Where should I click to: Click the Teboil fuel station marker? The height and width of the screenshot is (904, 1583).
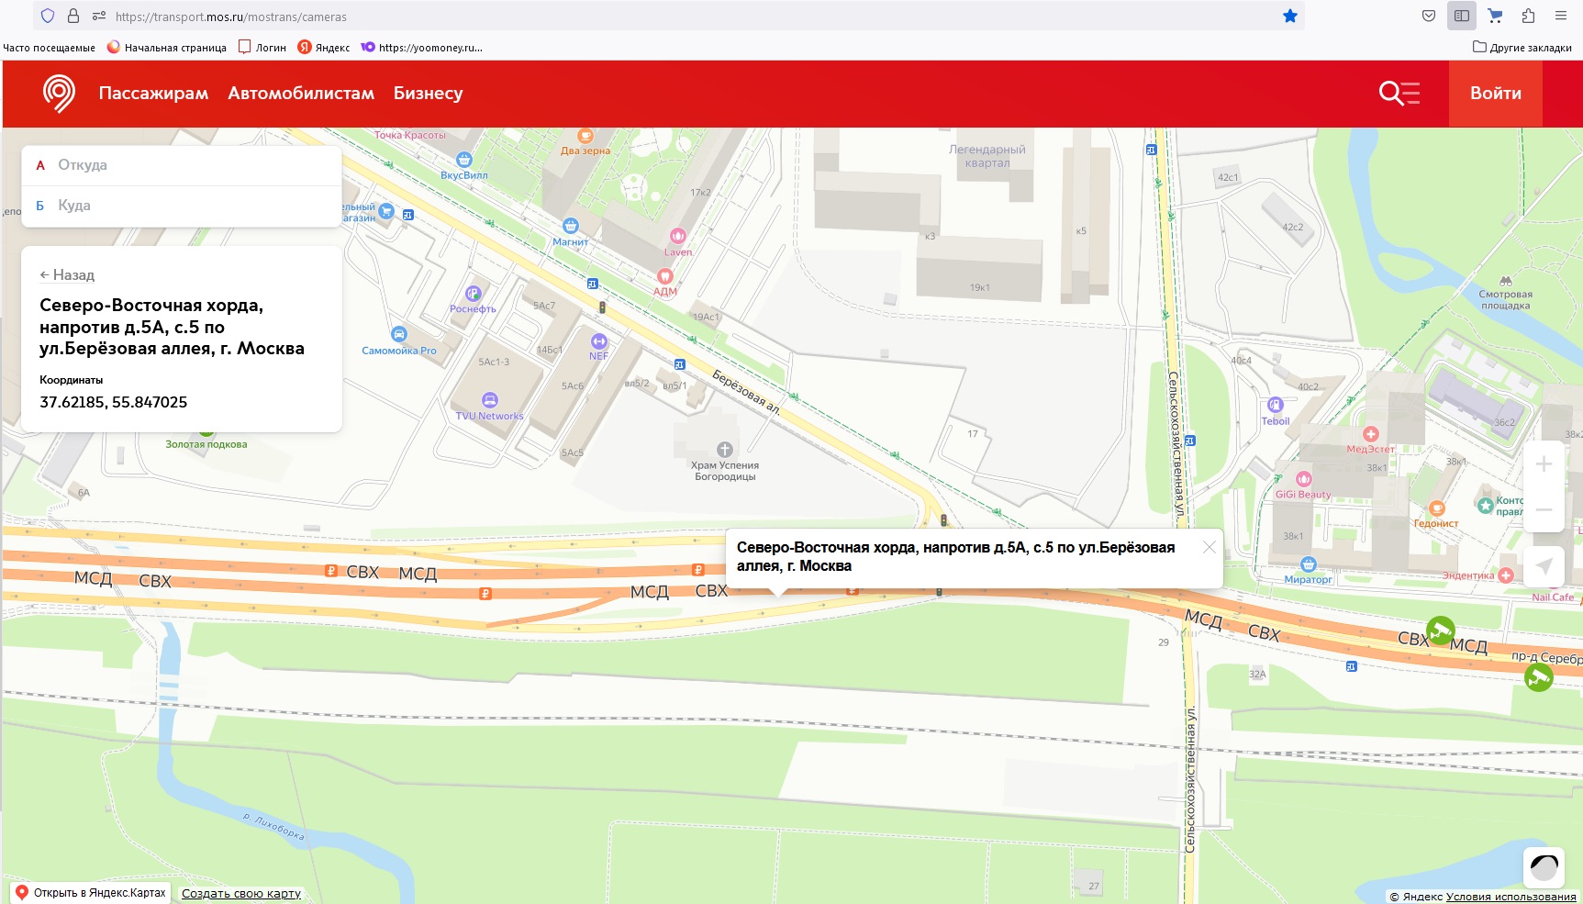[1276, 405]
